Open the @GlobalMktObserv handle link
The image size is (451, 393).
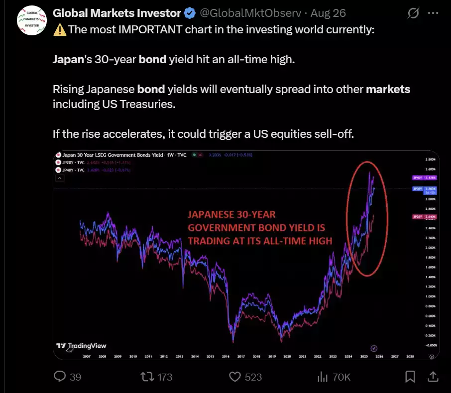(x=250, y=13)
